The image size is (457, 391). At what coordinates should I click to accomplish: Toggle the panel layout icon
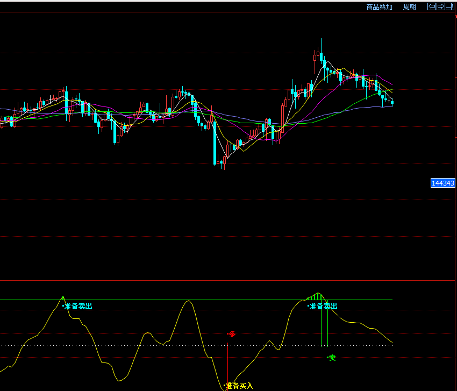click(x=449, y=6)
